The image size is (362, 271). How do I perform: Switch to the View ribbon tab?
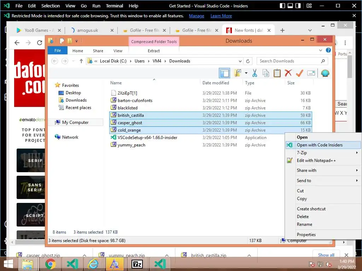click(118, 51)
